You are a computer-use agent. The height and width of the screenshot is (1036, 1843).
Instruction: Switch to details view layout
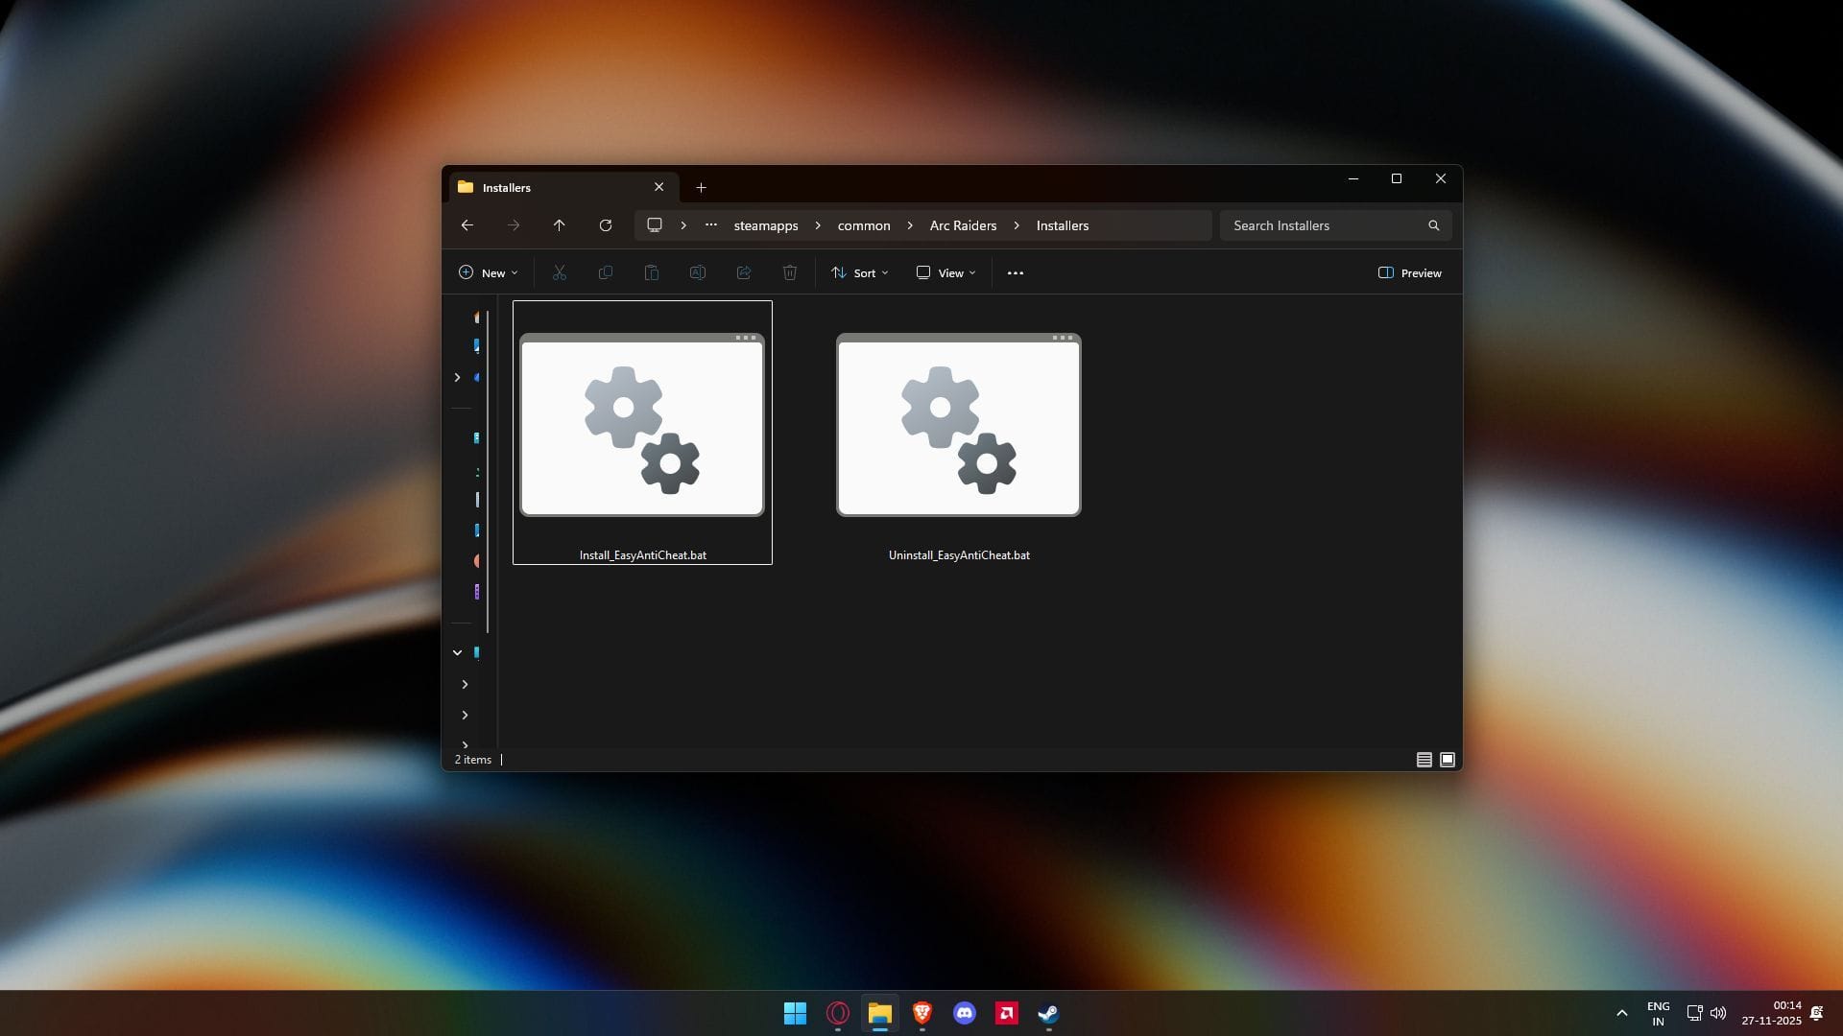pyautogui.click(x=1424, y=760)
